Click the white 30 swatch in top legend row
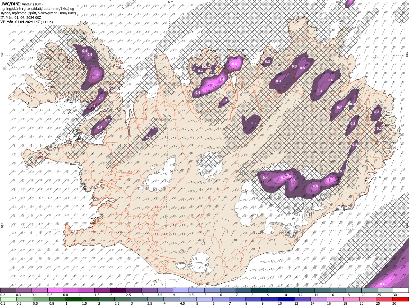409x306 pixels. (x=401, y=290)
